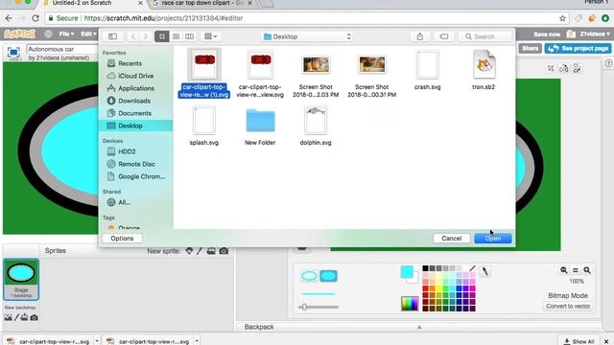The width and height of the screenshot is (614, 345).
Task: Toggle full screen stage icon
Action: click(x=13, y=53)
